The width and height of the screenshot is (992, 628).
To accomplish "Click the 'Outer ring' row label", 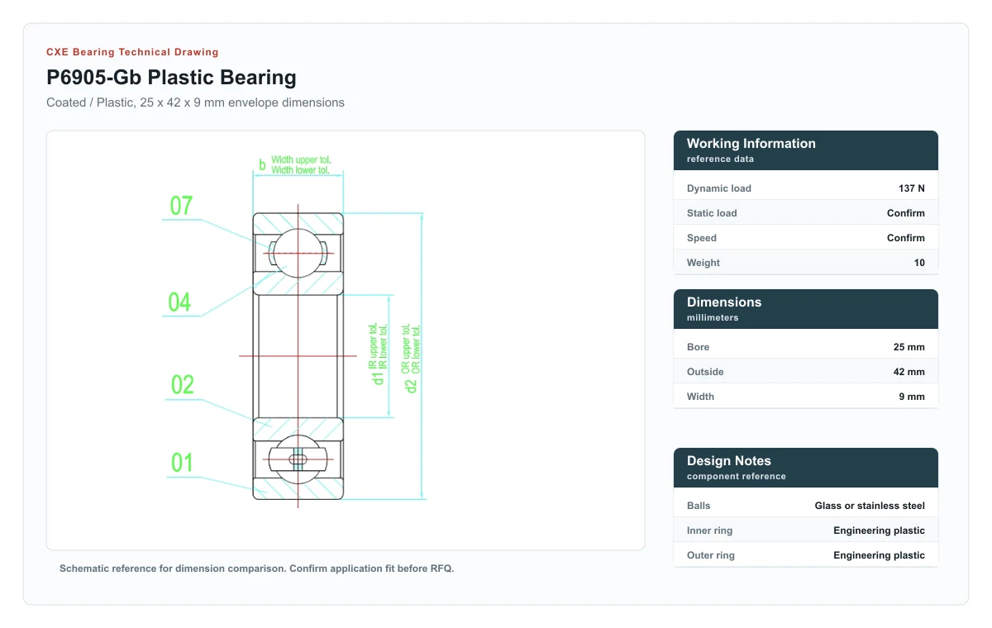I will (x=711, y=555).
